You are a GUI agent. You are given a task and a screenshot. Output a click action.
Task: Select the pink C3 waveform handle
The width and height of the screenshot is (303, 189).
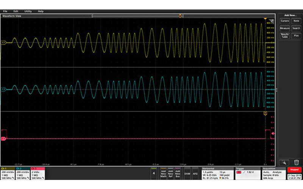[3, 138]
